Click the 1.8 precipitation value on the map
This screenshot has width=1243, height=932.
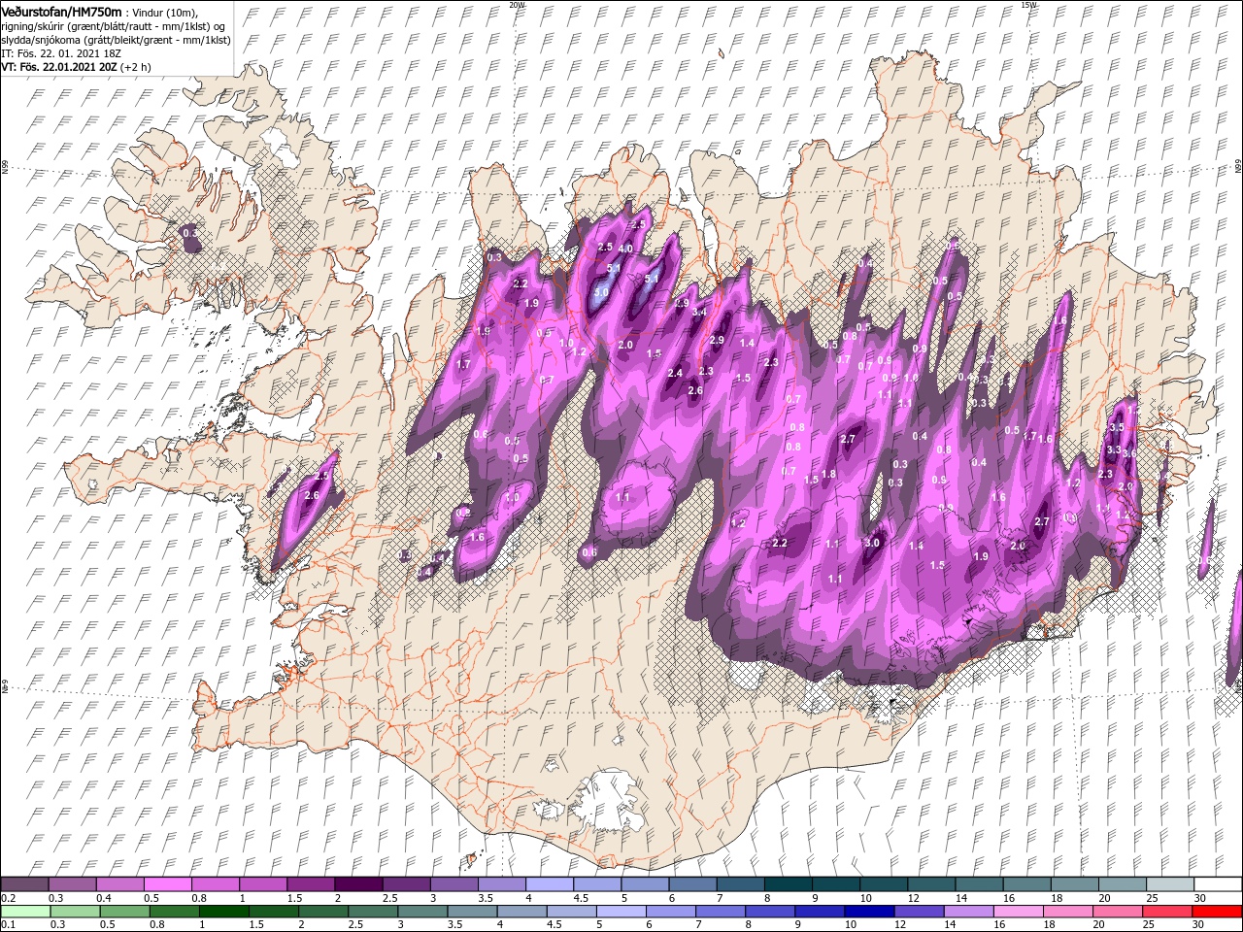click(x=828, y=475)
